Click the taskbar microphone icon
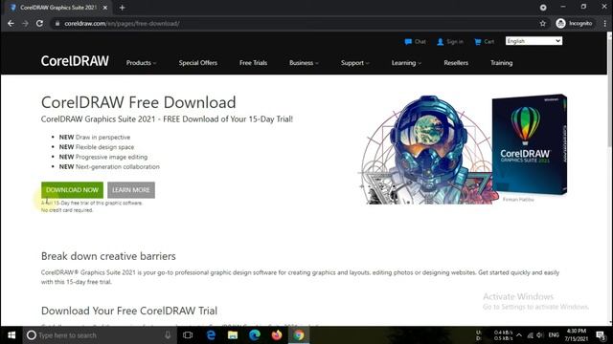The width and height of the screenshot is (613, 344). pyautogui.click(x=168, y=335)
